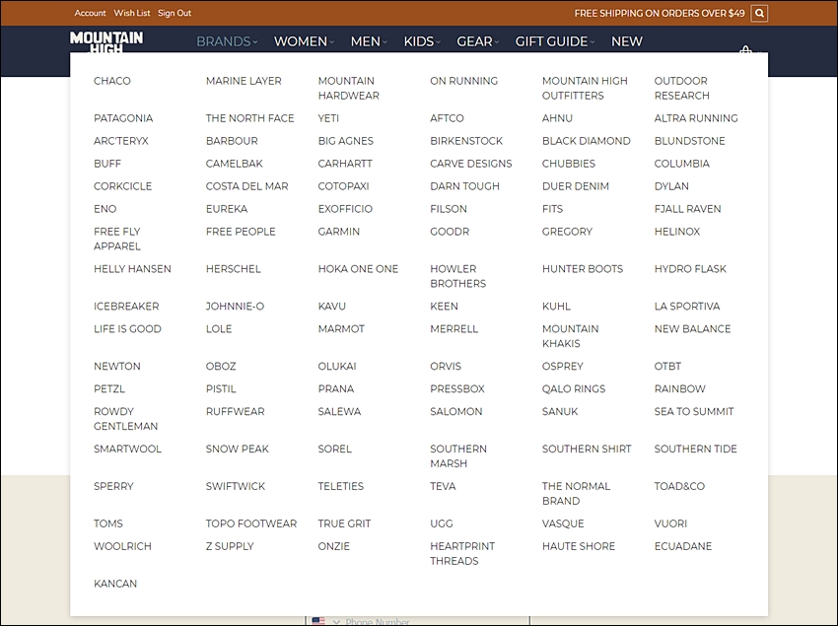
Task: Select the Sperry brand
Action: pyautogui.click(x=113, y=486)
